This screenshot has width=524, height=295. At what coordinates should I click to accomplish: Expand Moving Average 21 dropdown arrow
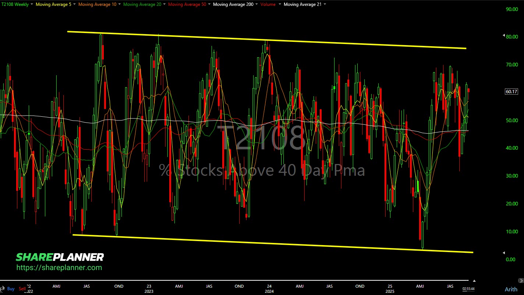(324, 4)
